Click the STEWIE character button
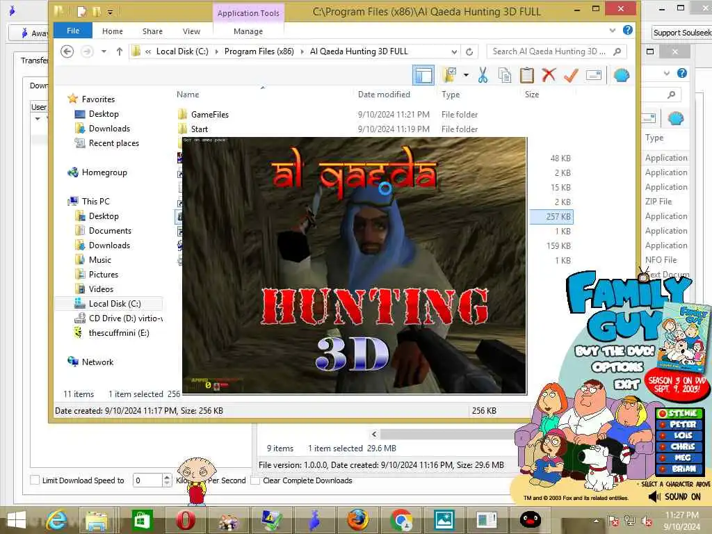This screenshot has height=534, width=712. pyautogui.click(x=679, y=413)
